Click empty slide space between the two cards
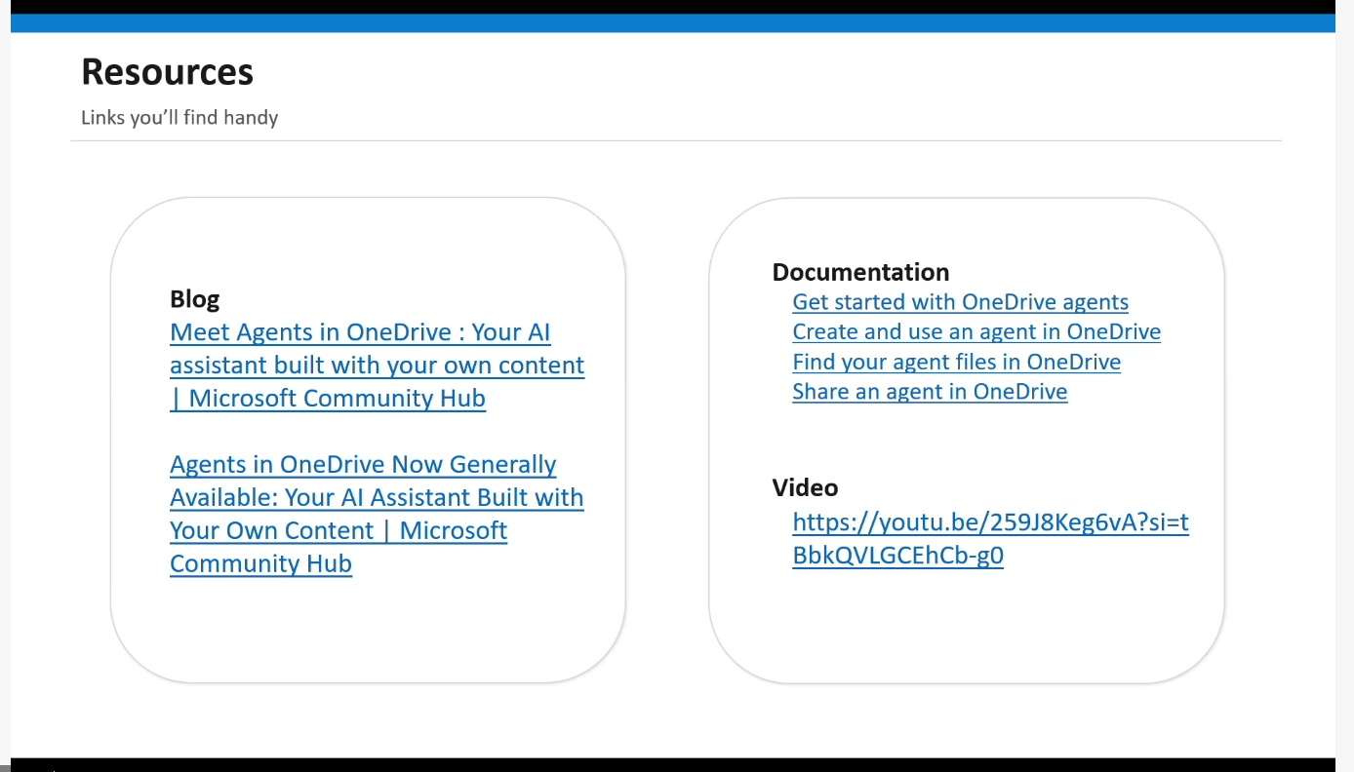The width and height of the screenshot is (1354, 772). point(667,439)
